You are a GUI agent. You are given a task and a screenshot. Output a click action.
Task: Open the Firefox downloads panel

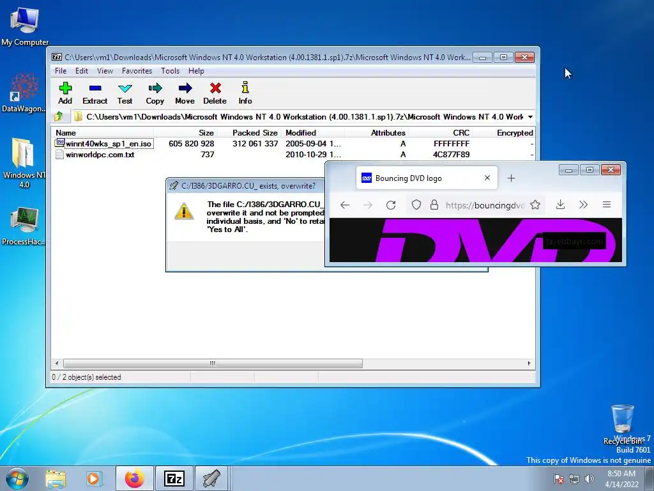(561, 205)
